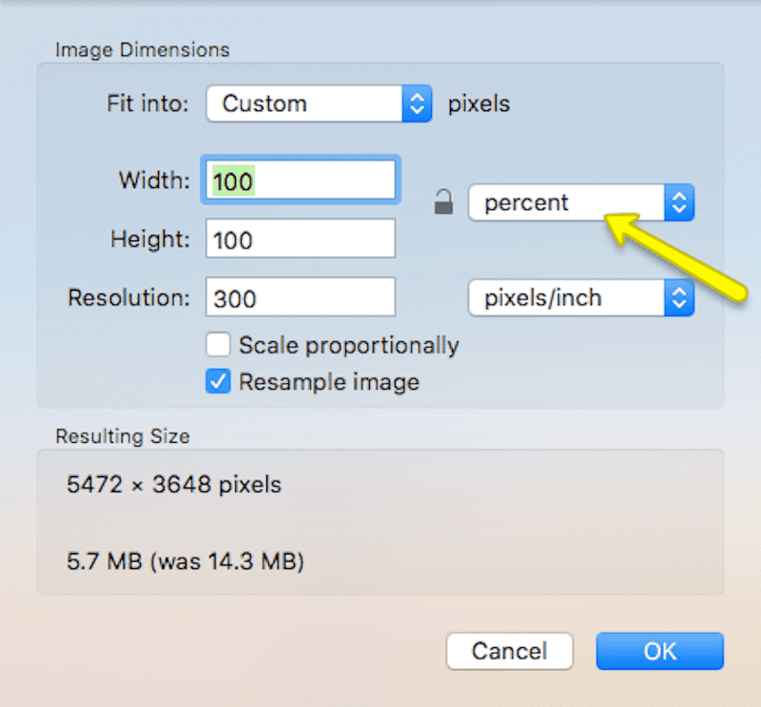Click into the Resolution input field
761x707 pixels.
(301, 296)
